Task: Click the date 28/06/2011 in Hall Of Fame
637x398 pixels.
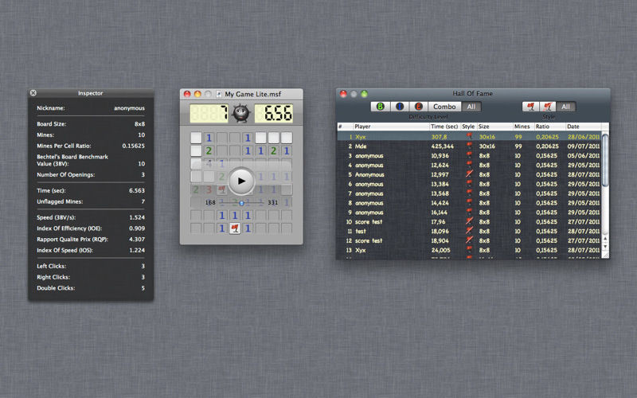Action: [584, 137]
